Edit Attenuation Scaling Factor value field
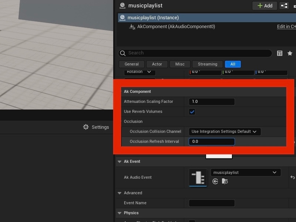Screen dimensions: 296x222 [212, 101]
